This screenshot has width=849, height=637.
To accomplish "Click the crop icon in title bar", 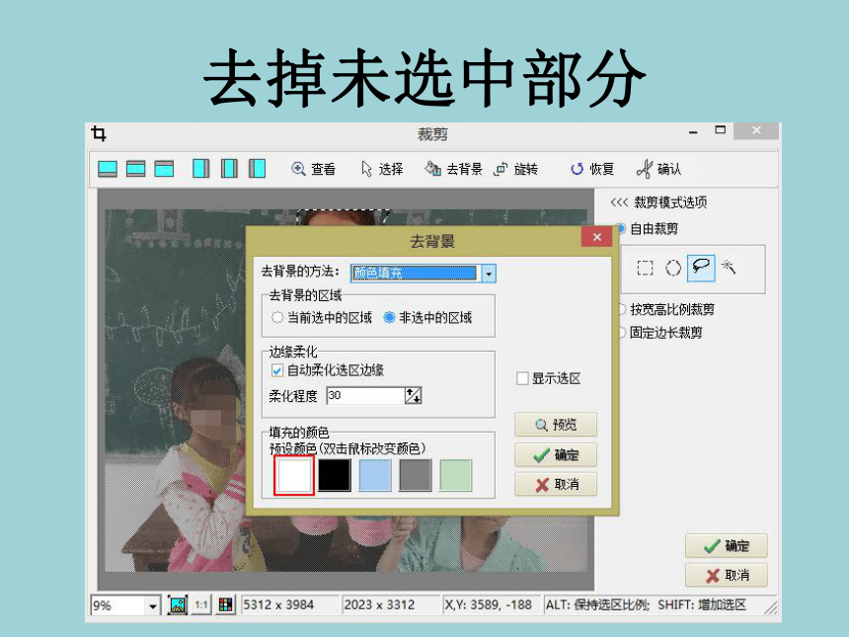I will [99, 132].
